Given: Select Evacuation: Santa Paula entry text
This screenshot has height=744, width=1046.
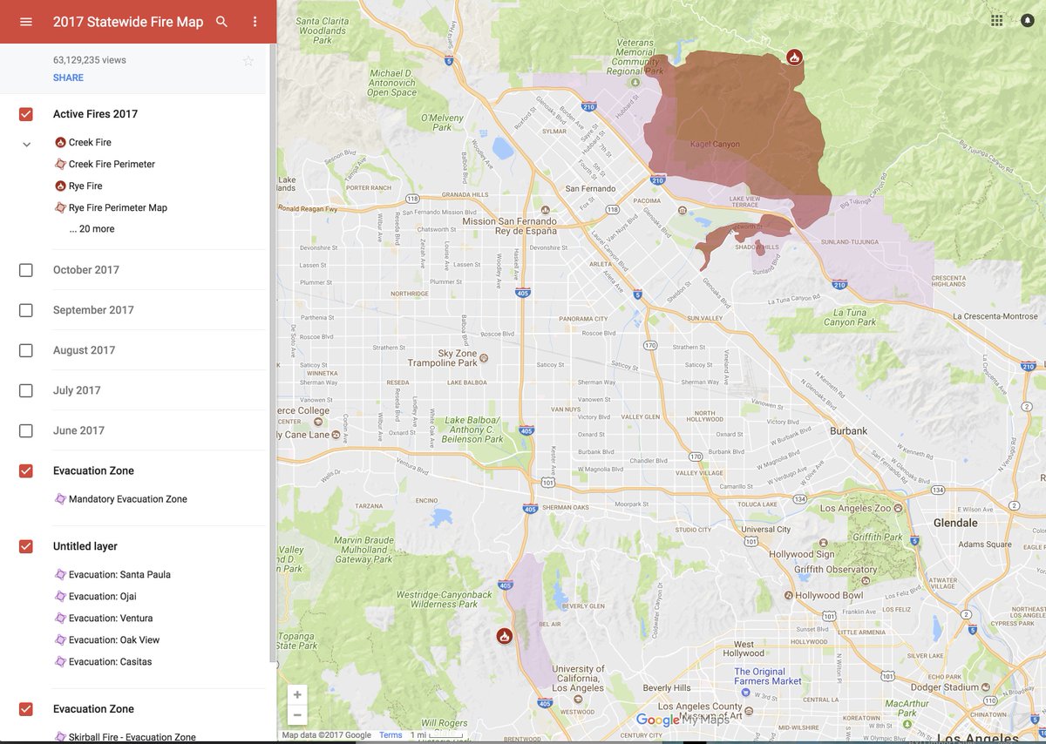Looking at the screenshot, I should tap(119, 575).
